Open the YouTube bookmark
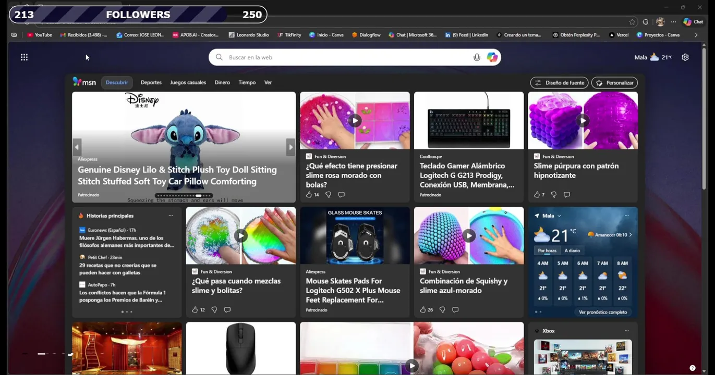The width and height of the screenshot is (715, 375). [x=40, y=35]
